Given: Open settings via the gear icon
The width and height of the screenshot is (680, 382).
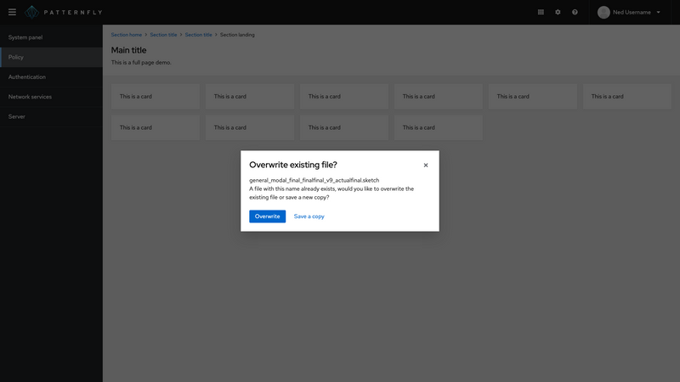Looking at the screenshot, I should tap(558, 12).
